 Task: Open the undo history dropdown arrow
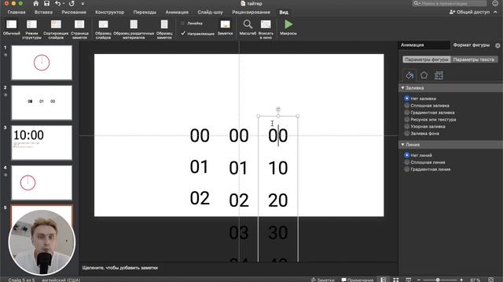click(64, 4)
